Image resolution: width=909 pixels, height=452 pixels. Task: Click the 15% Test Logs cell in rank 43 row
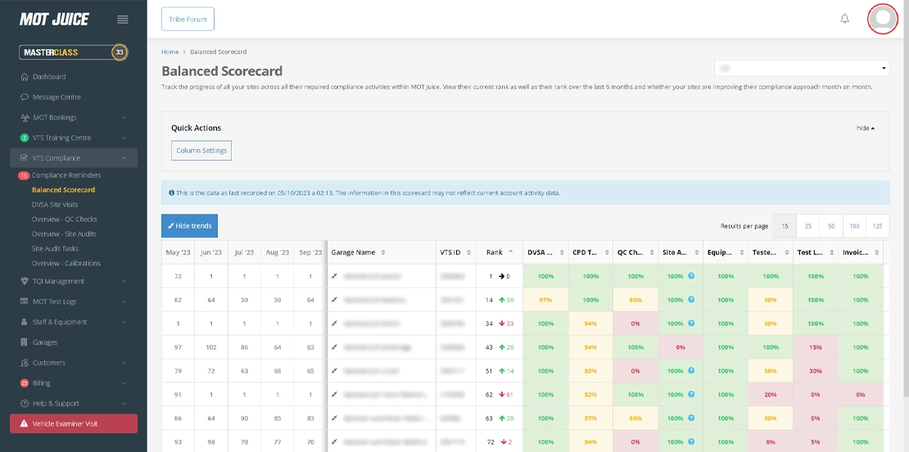(815, 347)
